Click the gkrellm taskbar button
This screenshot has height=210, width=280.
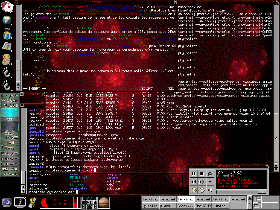click(x=150, y=206)
